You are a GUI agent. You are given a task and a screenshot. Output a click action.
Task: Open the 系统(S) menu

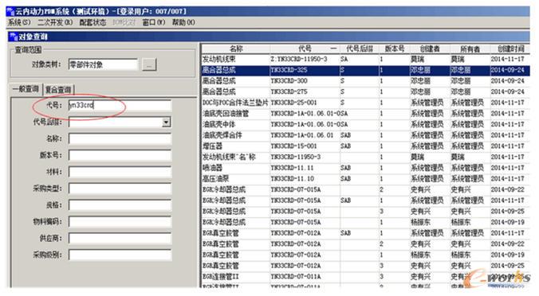(20, 22)
